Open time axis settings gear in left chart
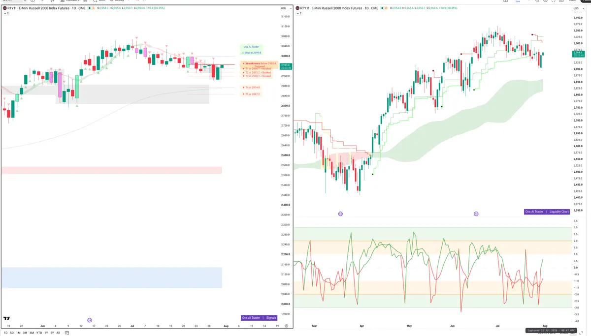 point(286,326)
